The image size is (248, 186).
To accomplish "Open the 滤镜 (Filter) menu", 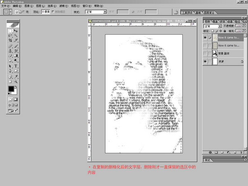I will pos(62,6).
